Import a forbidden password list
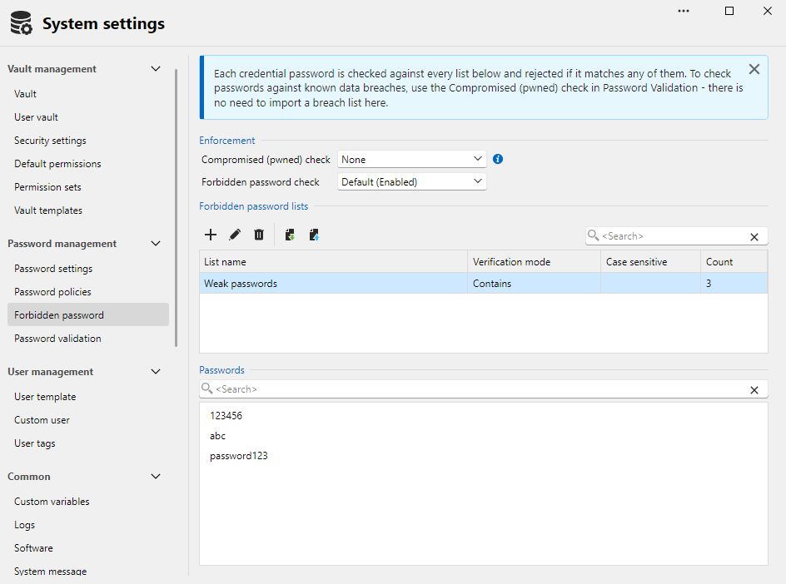This screenshot has width=786, height=584. [290, 235]
